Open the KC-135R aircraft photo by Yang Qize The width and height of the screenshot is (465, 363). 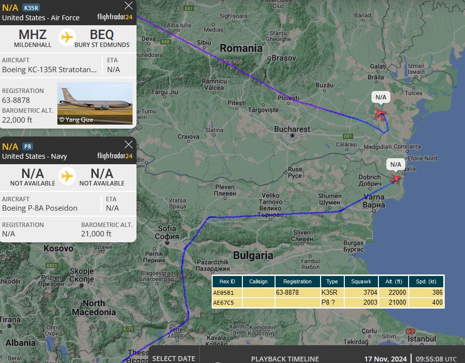tap(95, 103)
